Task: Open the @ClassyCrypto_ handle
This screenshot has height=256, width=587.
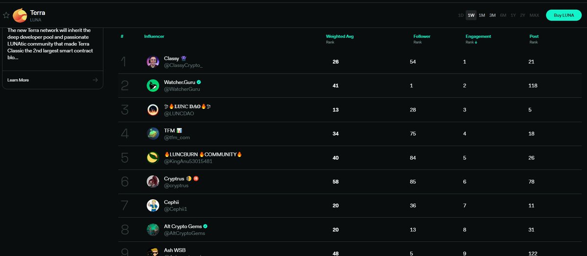Action: click(183, 65)
